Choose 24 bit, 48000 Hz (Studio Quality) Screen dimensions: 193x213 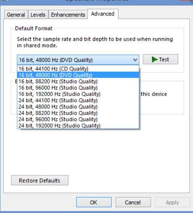(78, 106)
